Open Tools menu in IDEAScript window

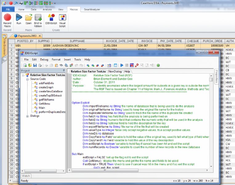(x=78, y=60)
